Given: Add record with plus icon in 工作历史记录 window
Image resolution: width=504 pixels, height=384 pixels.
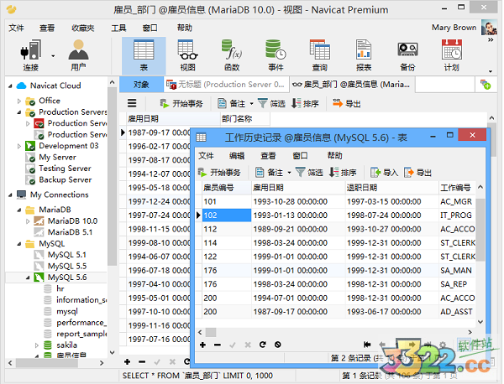Looking at the screenshot, I should [x=202, y=345].
